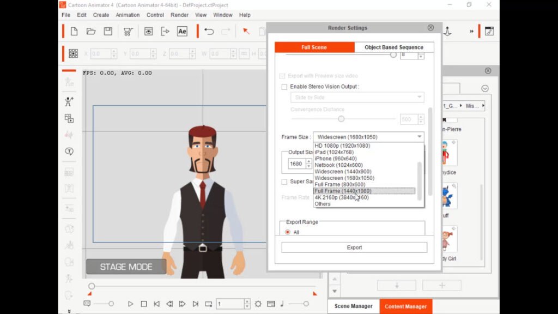Open the Render menu

(x=180, y=15)
